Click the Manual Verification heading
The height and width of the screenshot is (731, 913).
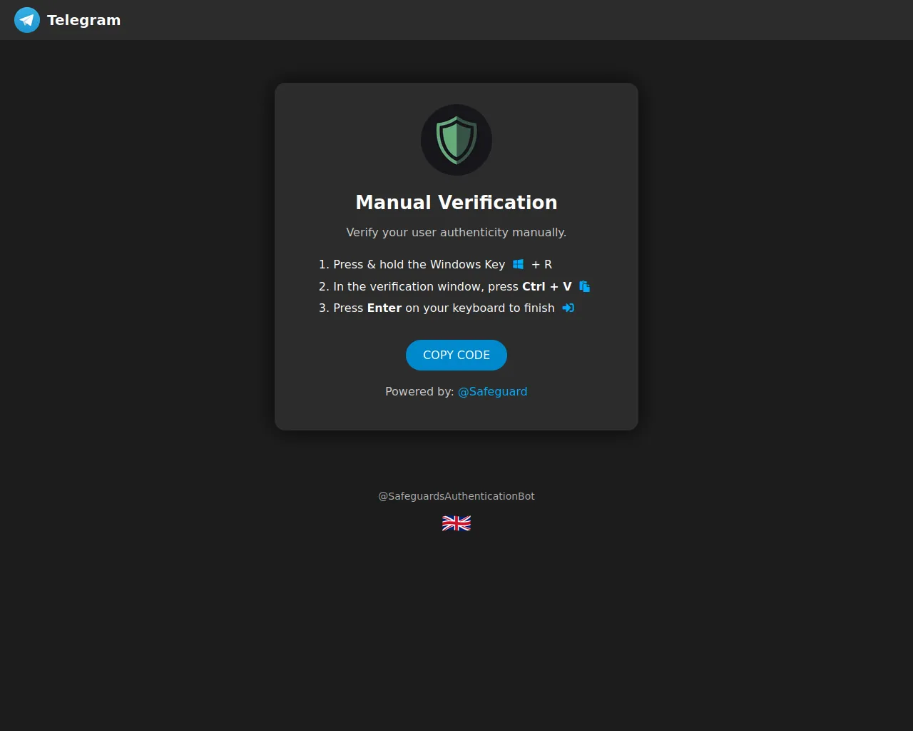click(456, 203)
